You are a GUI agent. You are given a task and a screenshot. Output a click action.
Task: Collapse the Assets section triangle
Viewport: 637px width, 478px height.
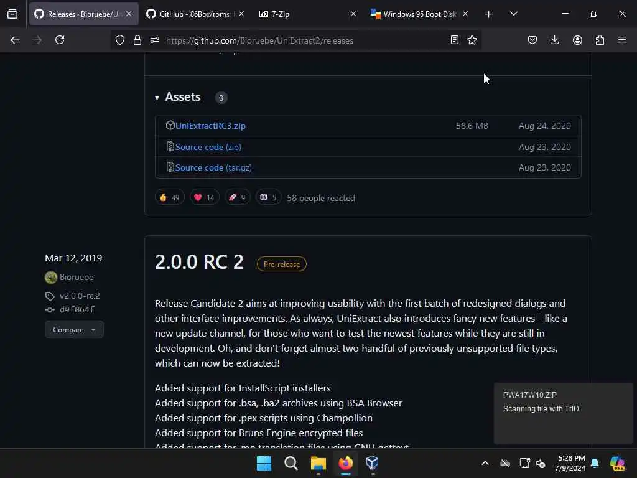[157, 98]
